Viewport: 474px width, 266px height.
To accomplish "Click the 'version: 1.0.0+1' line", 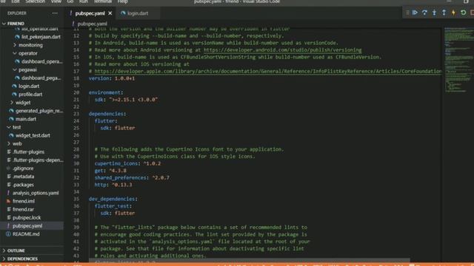I will tap(112, 78).
